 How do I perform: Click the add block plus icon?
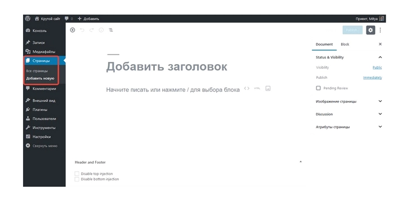pyautogui.click(x=73, y=30)
